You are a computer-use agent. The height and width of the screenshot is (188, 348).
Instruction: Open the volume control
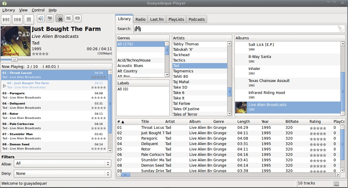(41, 18)
